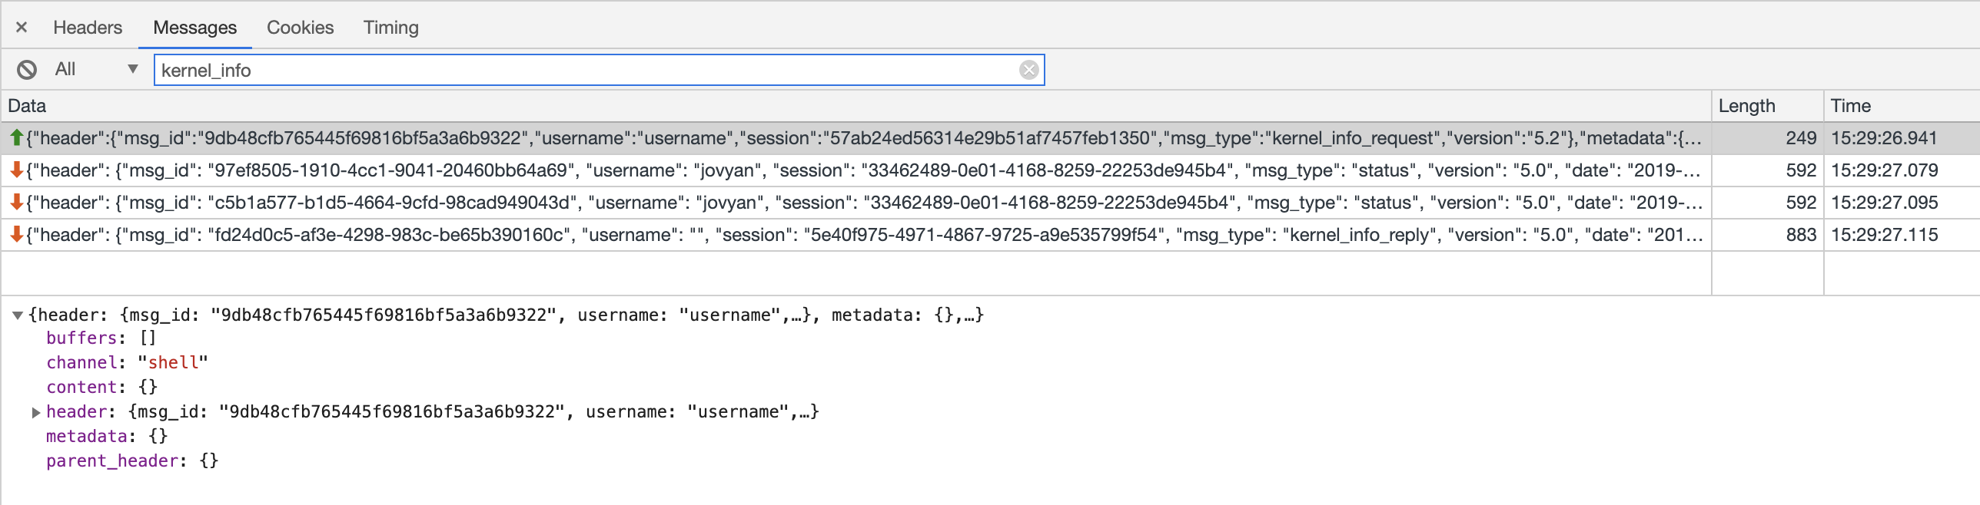
Task: Click inside the kernel_info filter input field
Action: (x=538, y=69)
